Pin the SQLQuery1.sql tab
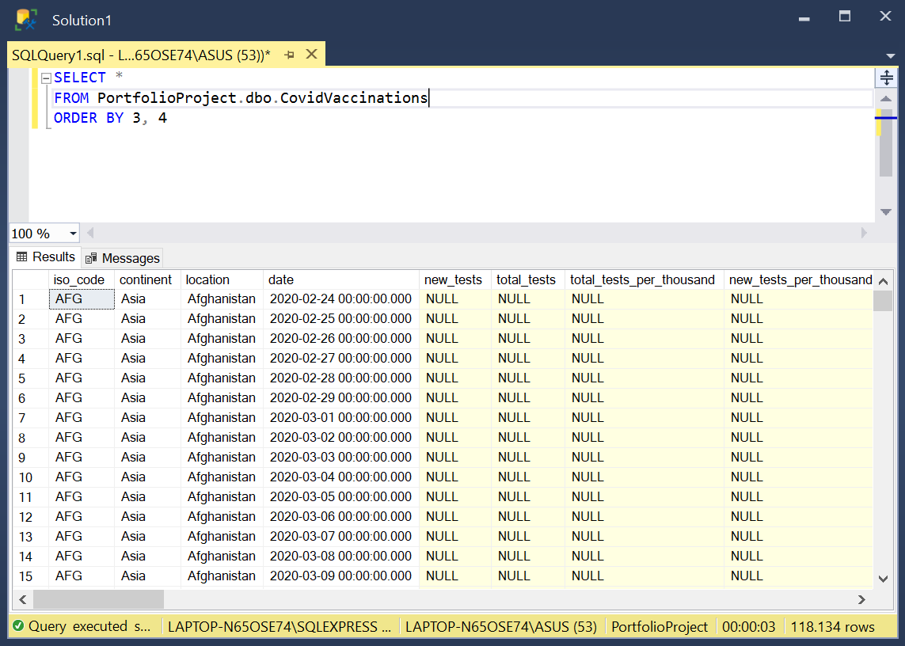The height and width of the screenshot is (646, 905). pyautogui.click(x=290, y=55)
